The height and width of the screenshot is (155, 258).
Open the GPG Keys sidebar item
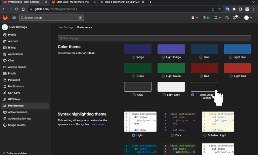[x=25, y=99]
